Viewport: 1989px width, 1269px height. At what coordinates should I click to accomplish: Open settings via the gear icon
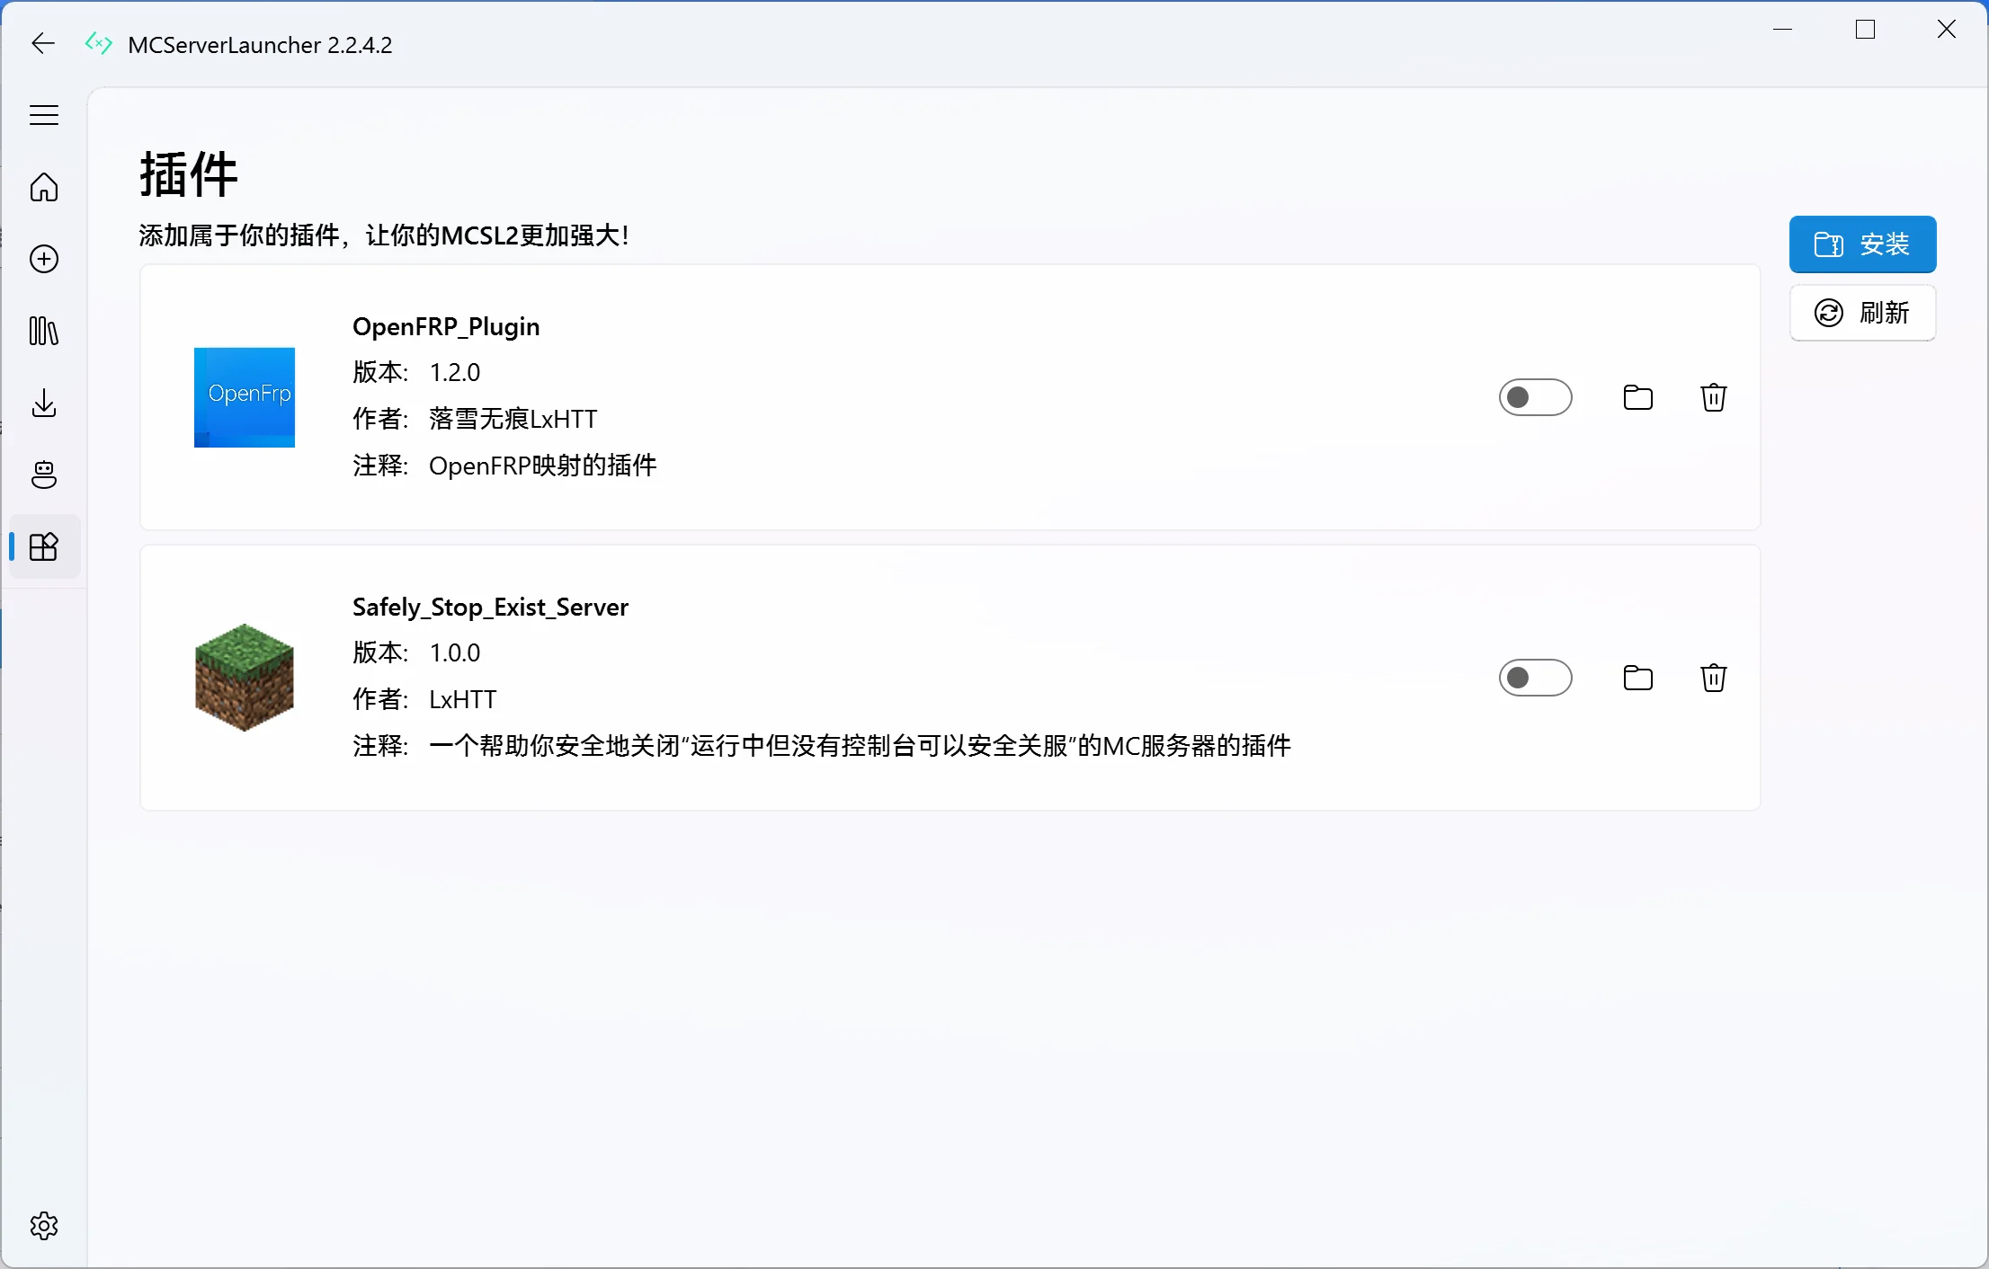coord(43,1225)
